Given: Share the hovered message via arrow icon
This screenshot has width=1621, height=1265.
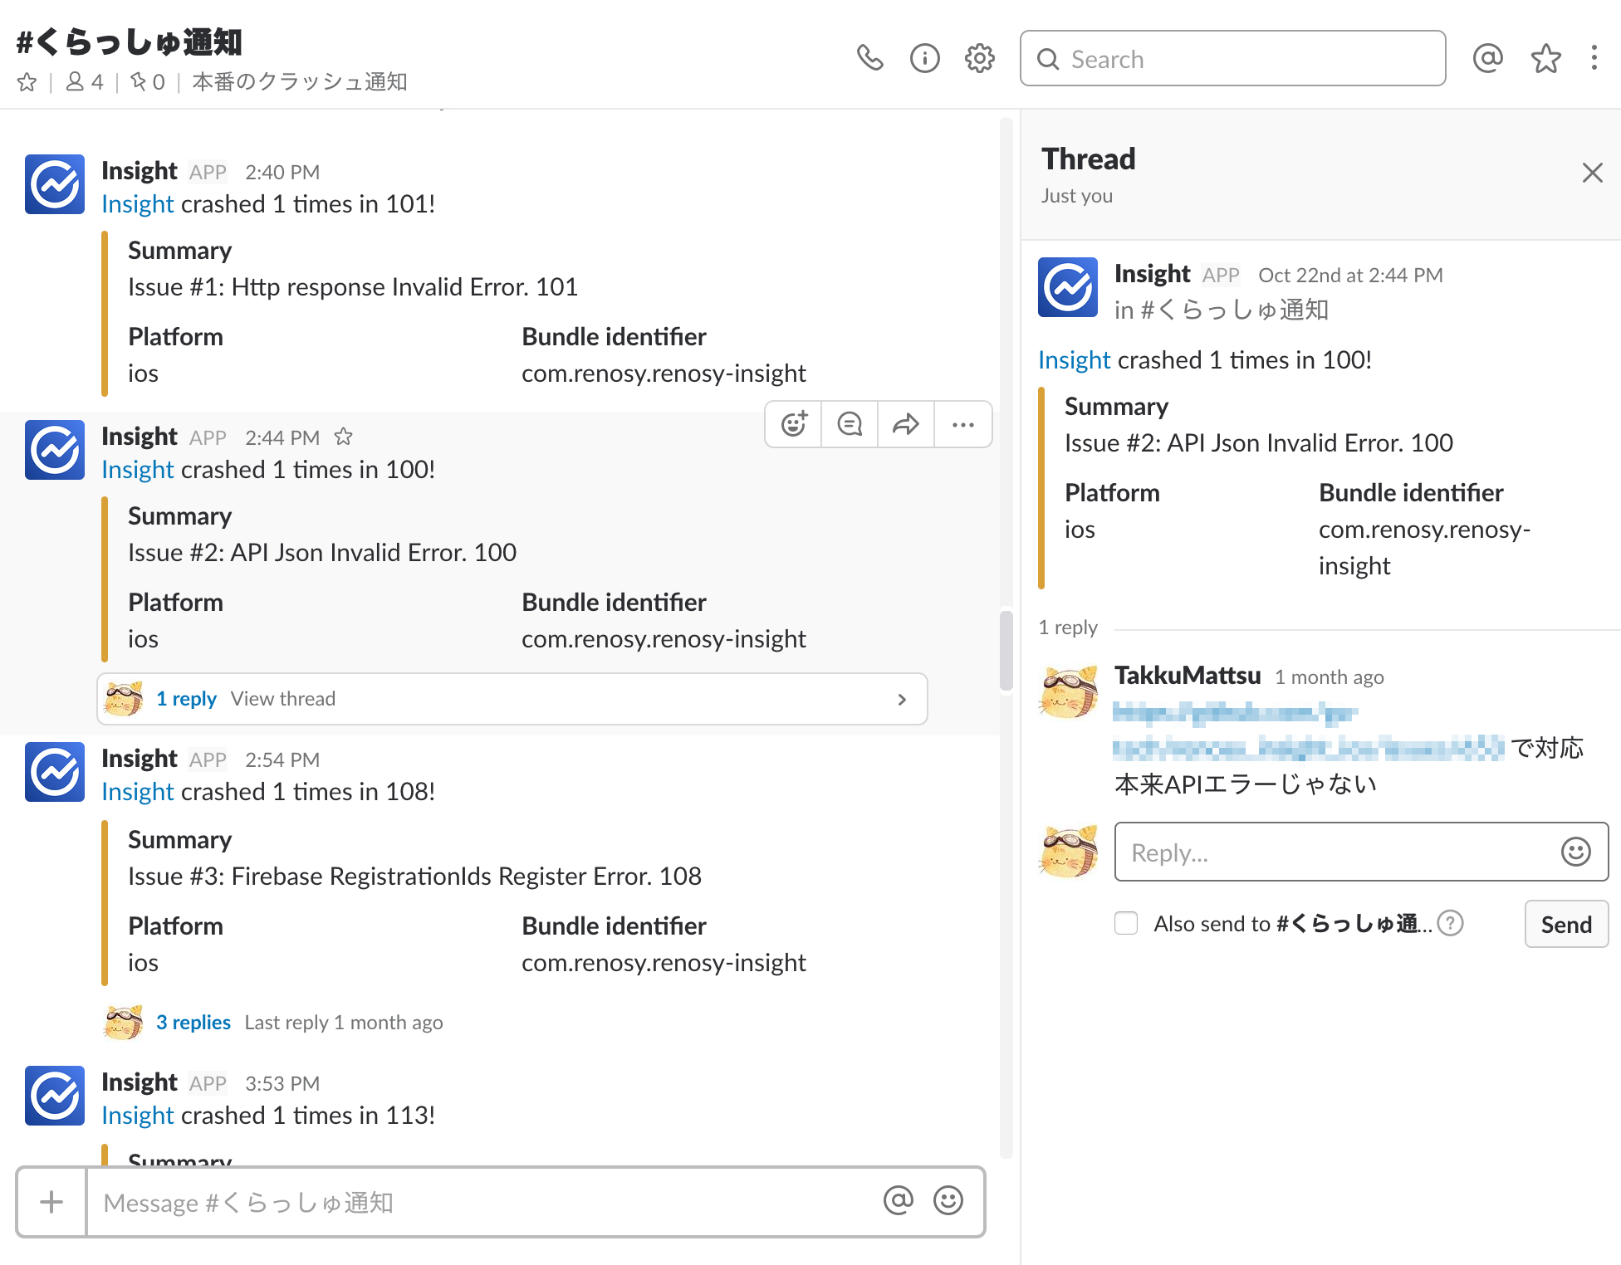Looking at the screenshot, I should (905, 424).
